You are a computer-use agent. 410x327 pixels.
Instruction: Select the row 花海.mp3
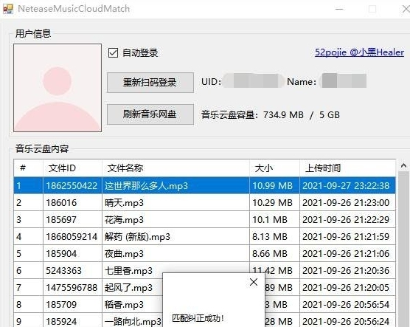click(205, 220)
